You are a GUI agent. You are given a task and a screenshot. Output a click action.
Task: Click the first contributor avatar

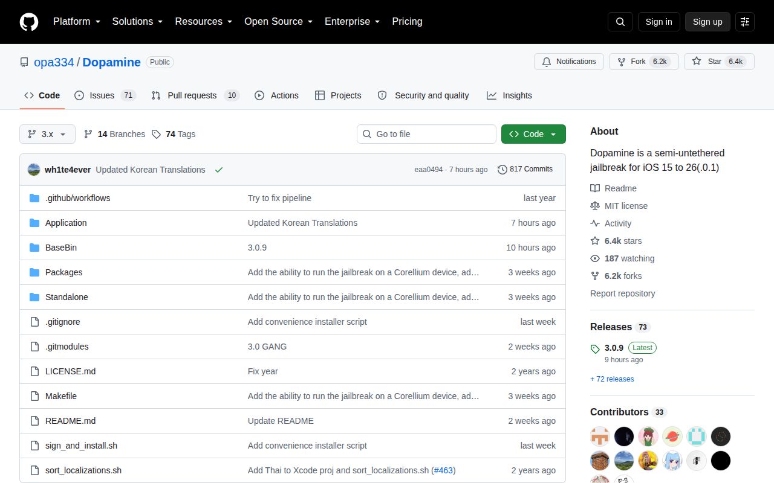tap(600, 436)
